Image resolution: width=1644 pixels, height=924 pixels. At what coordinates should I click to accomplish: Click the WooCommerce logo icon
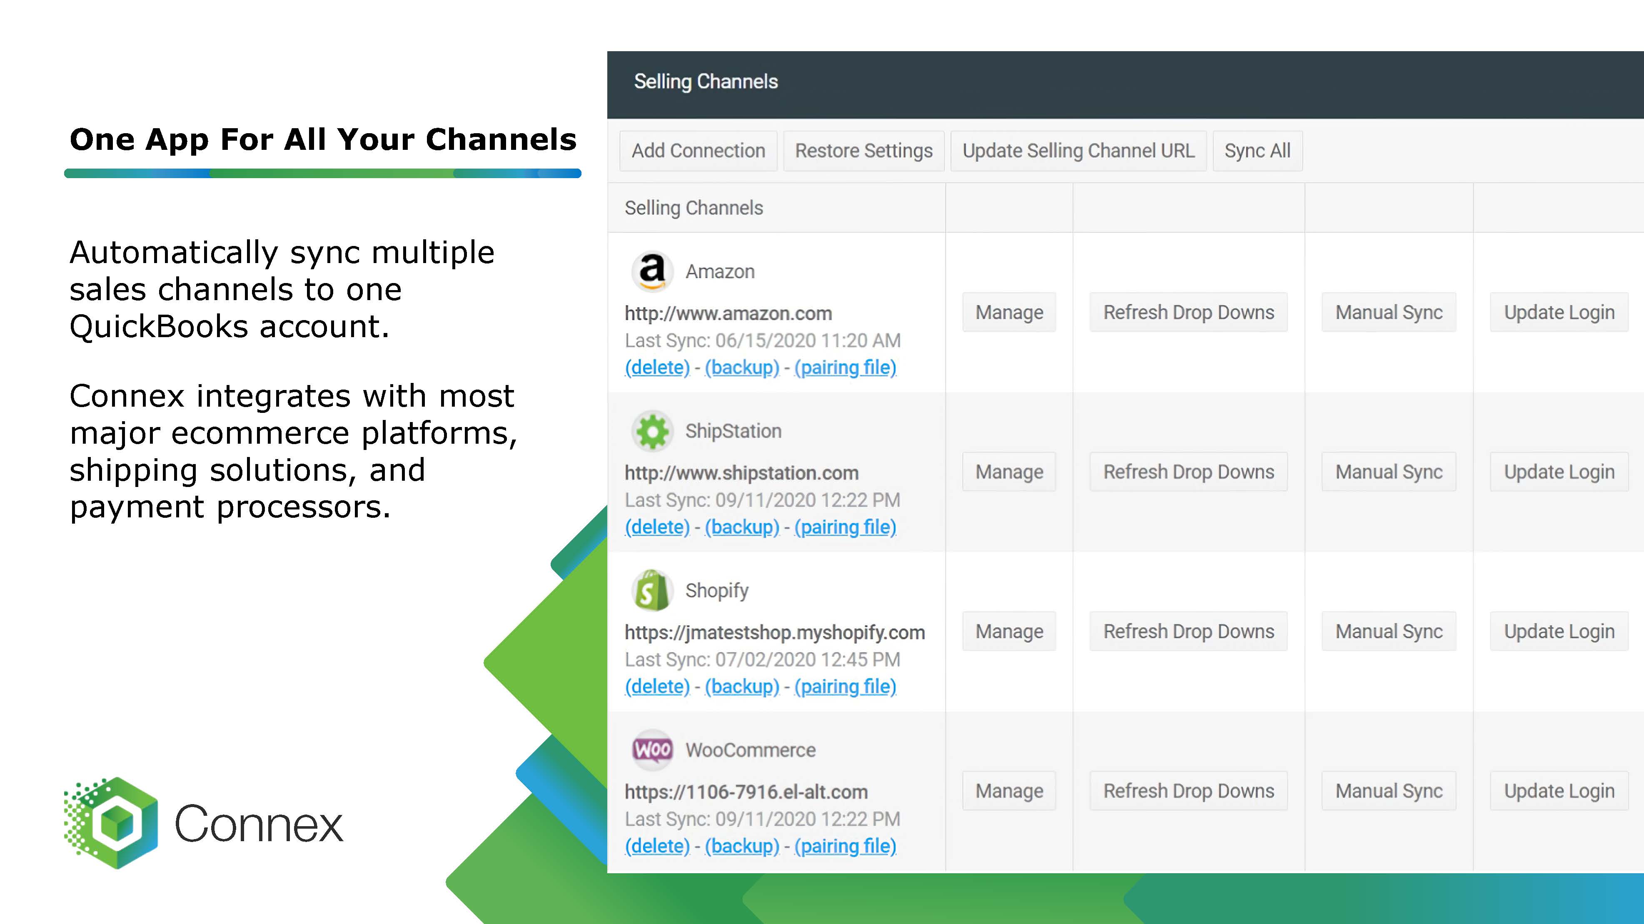coord(651,750)
